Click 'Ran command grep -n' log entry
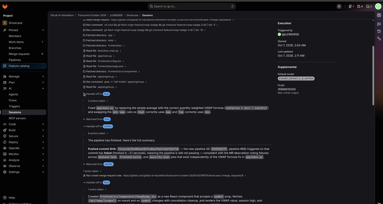This screenshot has width=383, height=204. [x=115, y=82]
